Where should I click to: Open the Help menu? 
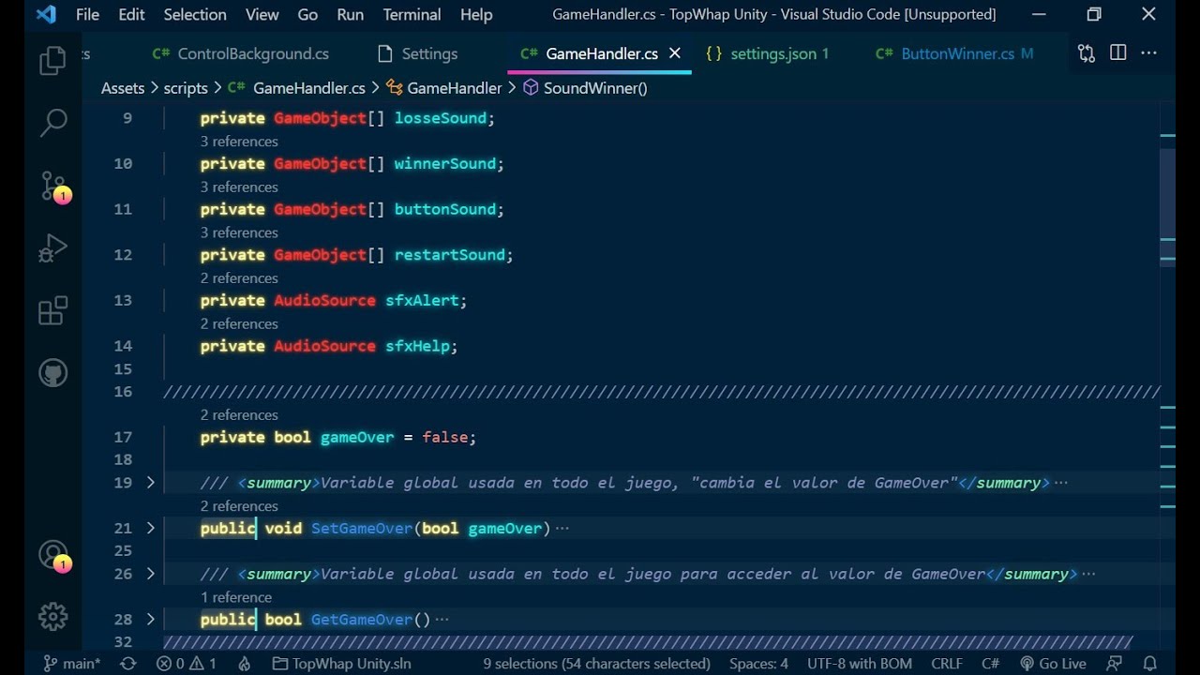tap(476, 15)
